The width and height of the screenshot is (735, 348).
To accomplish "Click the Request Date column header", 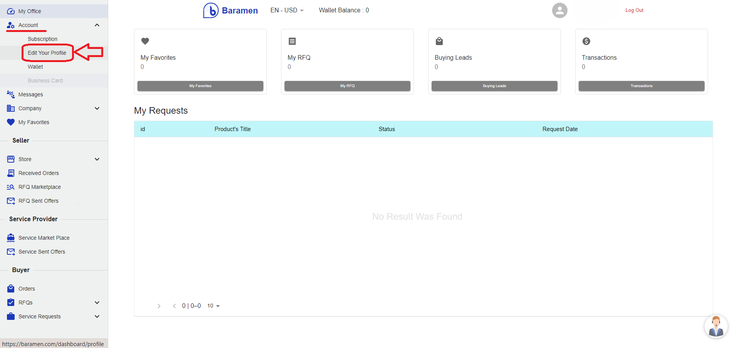I will point(560,129).
